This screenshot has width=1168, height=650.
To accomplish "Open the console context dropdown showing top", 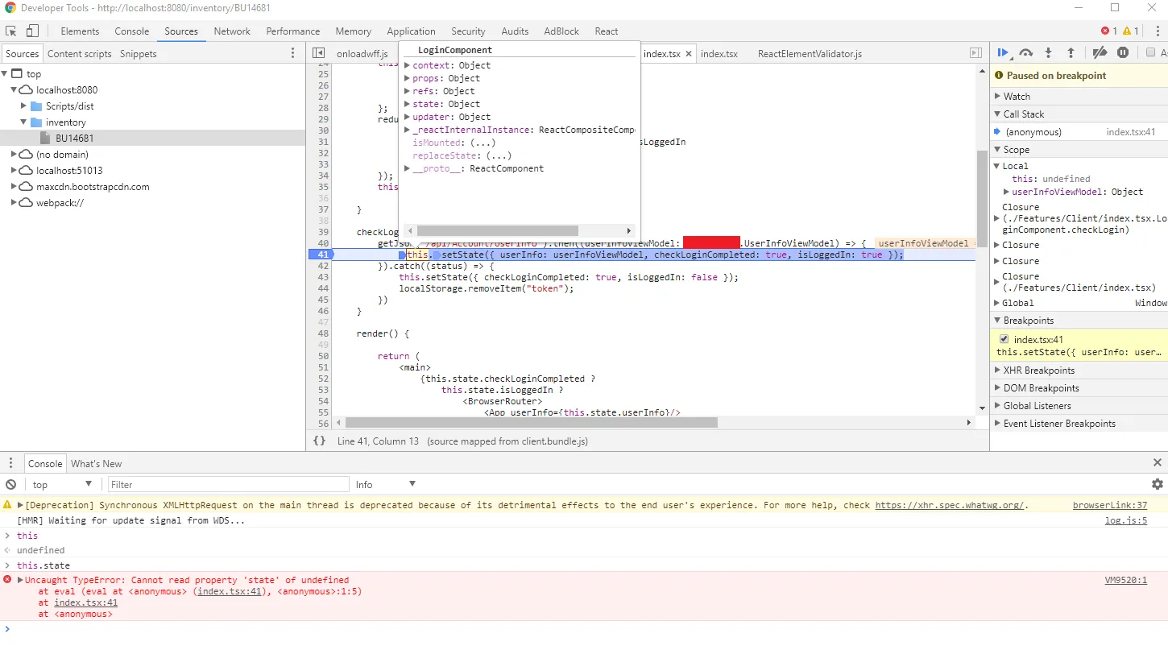I will pos(63,484).
